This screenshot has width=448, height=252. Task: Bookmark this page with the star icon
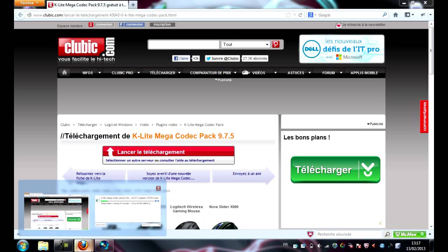288,15
